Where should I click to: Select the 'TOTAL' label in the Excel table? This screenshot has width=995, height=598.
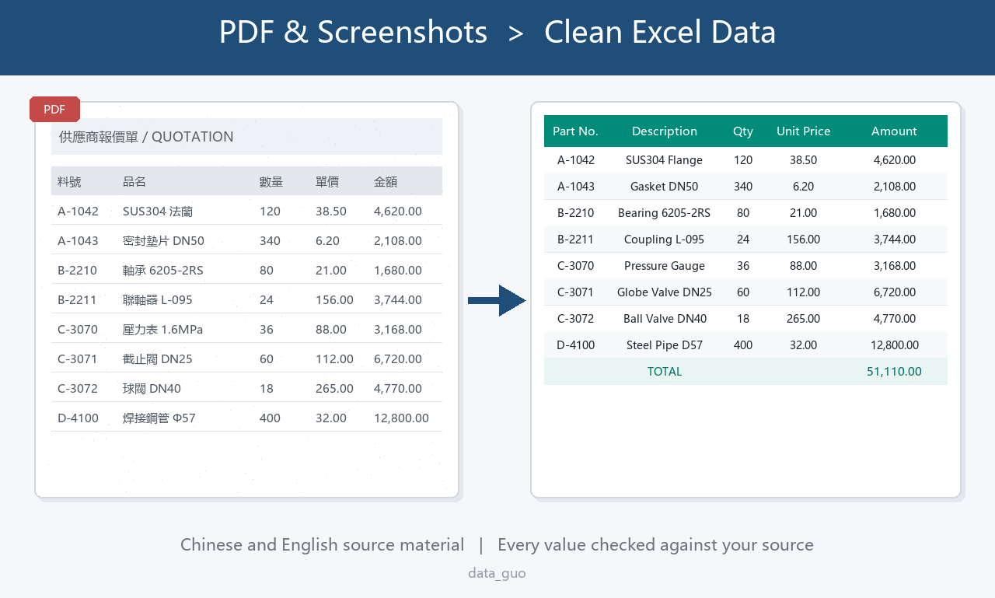click(x=665, y=372)
